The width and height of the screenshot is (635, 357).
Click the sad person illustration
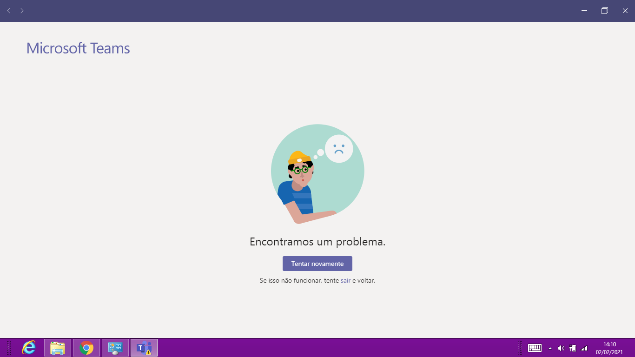click(317, 174)
